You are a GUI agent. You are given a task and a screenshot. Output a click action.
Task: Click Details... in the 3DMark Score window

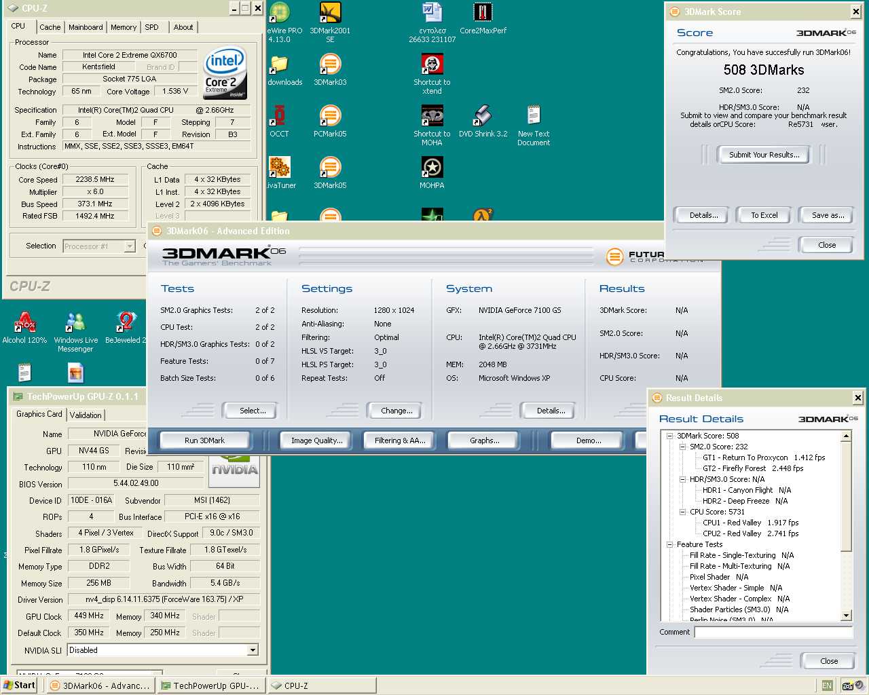pyautogui.click(x=704, y=215)
